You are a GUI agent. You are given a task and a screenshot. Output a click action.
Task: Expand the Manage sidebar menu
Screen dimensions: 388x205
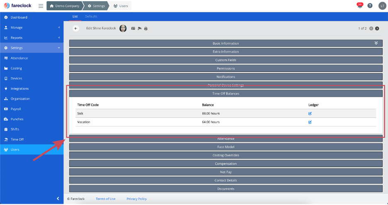tap(32, 27)
